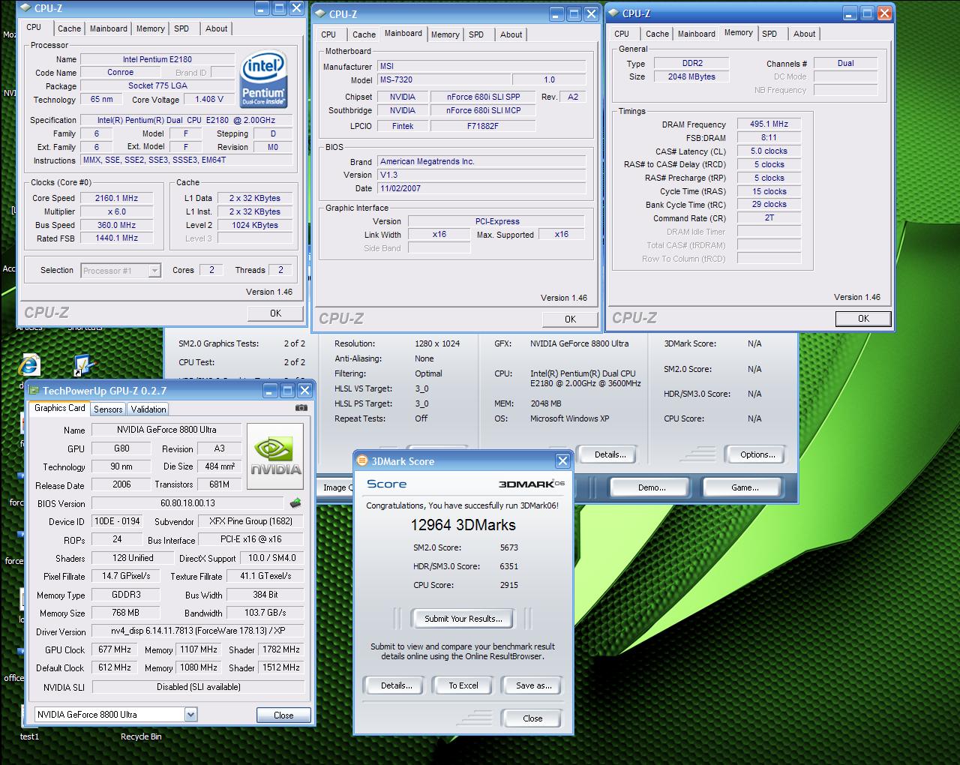
Task: Go to SPD tab in CPU-Z Memory window
Action: tap(769, 34)
